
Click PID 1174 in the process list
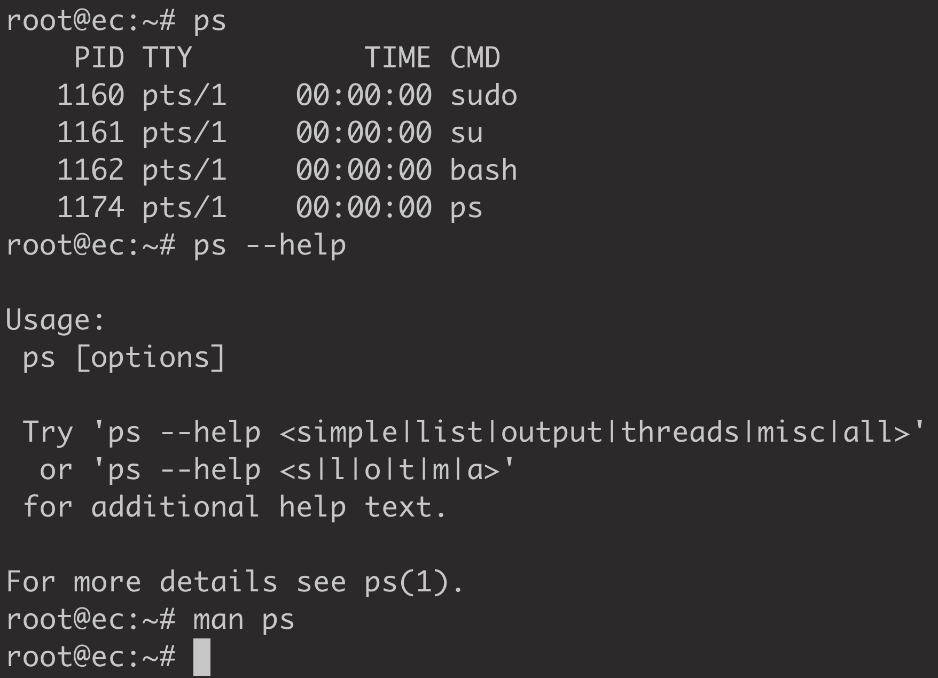[90, 207]
